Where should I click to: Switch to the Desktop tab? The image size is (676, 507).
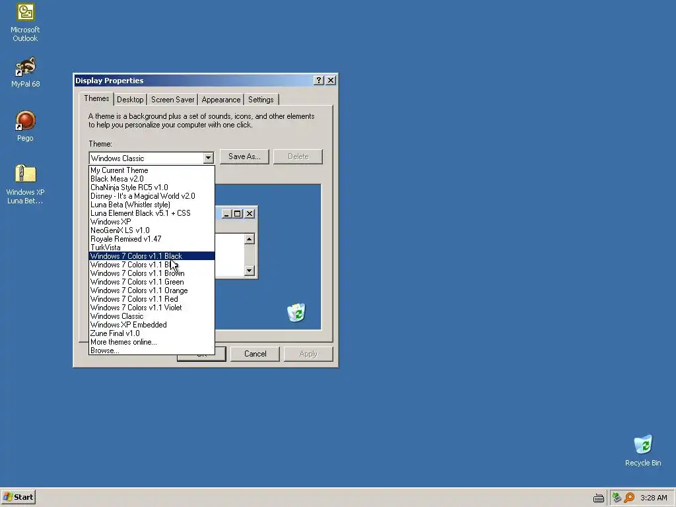click(130, 100)
